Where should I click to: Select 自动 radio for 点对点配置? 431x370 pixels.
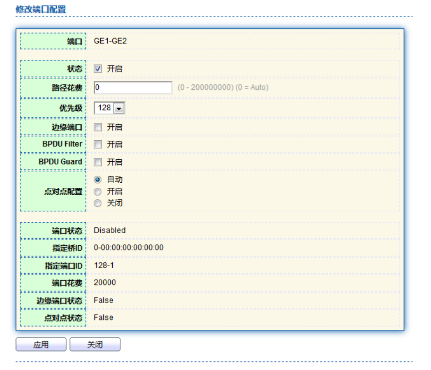[98, 180]
